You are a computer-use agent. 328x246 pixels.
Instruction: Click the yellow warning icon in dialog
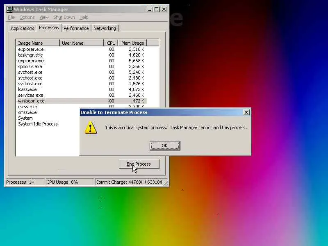[x=91, y=128]
